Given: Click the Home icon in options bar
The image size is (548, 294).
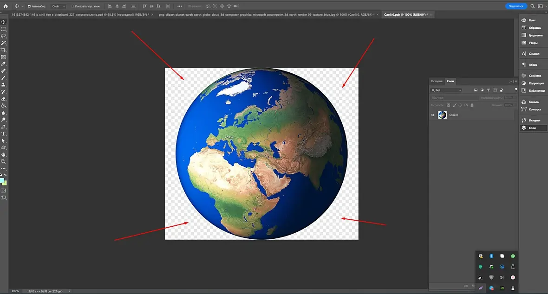Looking at the screenshot, I should coord(5,6).
